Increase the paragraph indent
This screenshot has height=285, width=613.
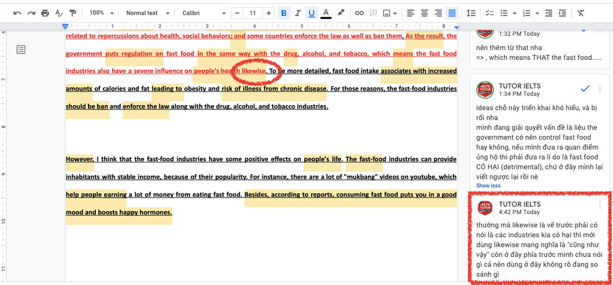pyautogui.click(x=562, y=13)
